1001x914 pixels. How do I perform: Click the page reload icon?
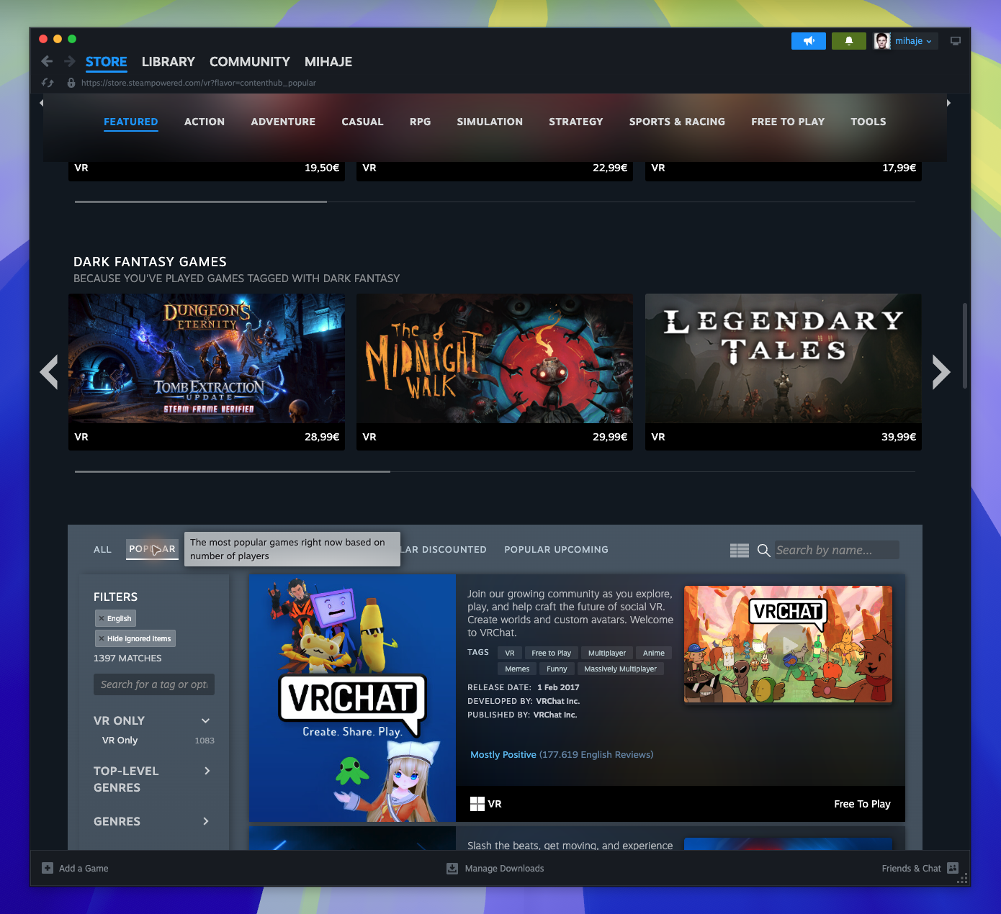[x=48, y=83]
